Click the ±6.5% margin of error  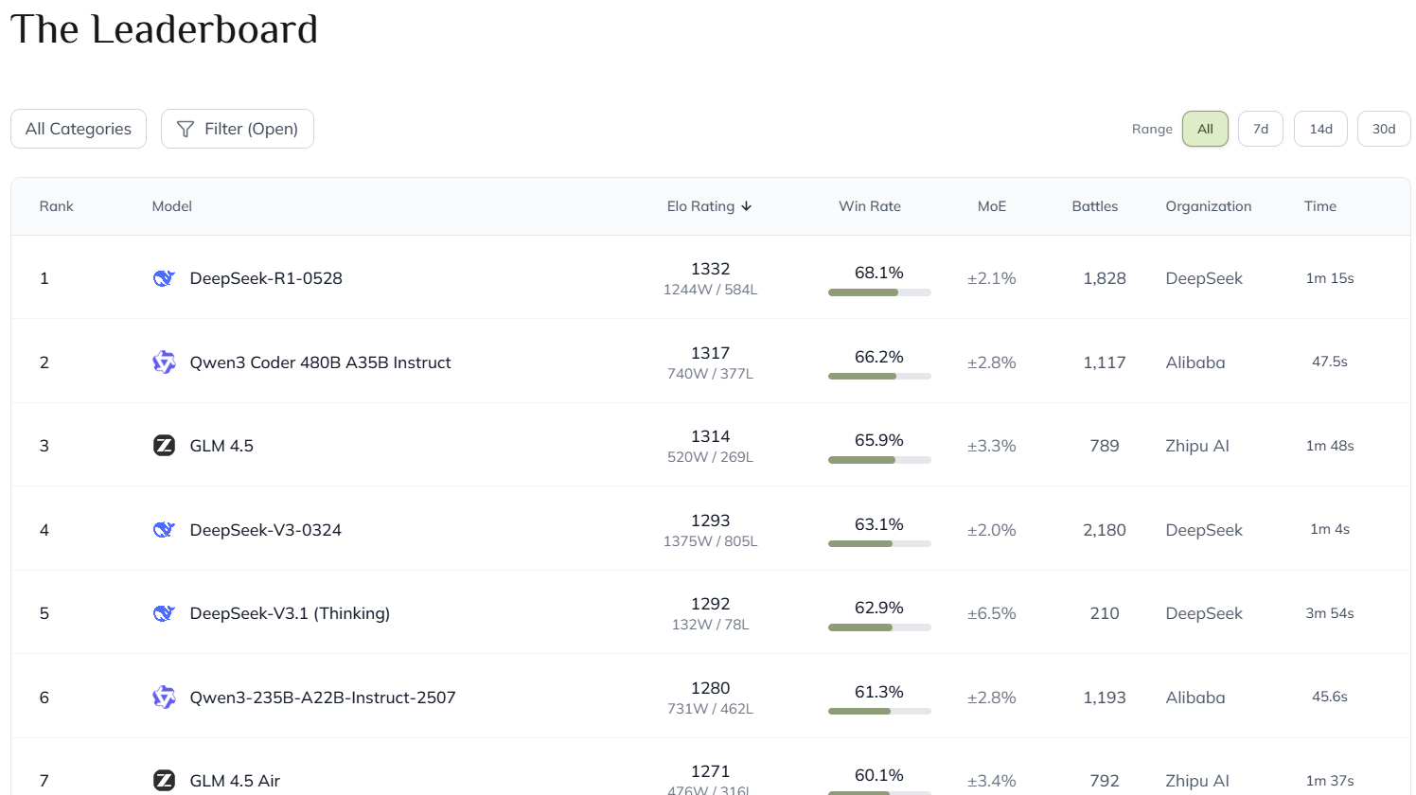pos(992,613)
